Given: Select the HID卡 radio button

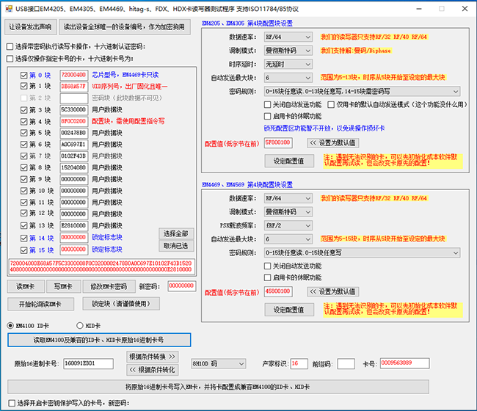Looking at the screenshot, I should pos(80,325).
